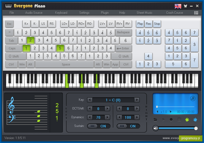Increase the left hand OCTShift value
Image resolution: width=204 pixels, height=143 pixels.
point(107,109)
